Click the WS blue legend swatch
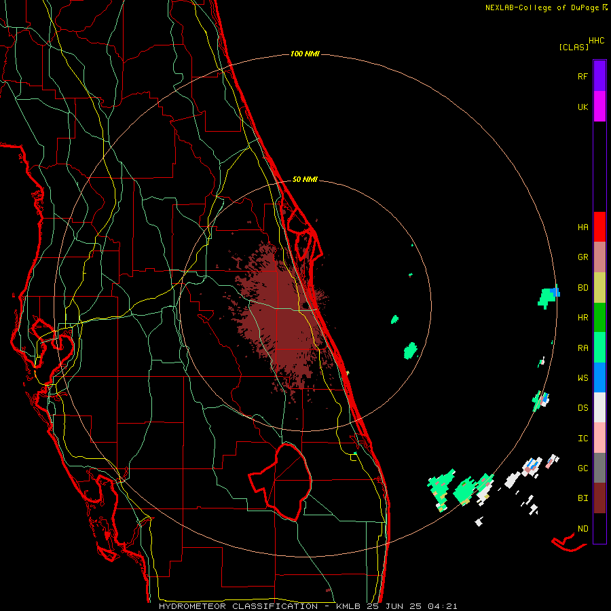Image resolution: width=611 pixels, height=611 pixels. pyautogui.click(x=599, y=377)
